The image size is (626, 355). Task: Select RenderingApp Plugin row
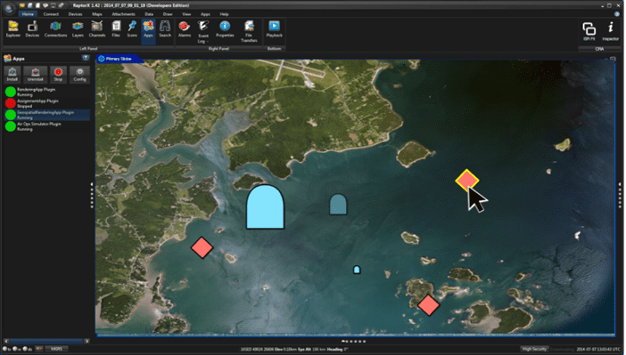(46, 92)
